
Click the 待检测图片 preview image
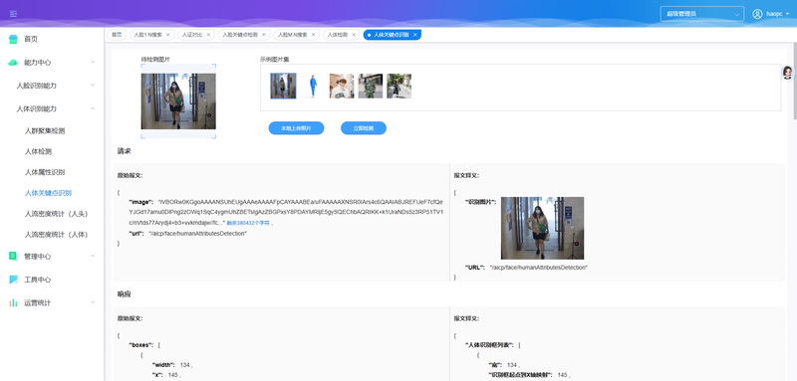click(x=178, y=100)
